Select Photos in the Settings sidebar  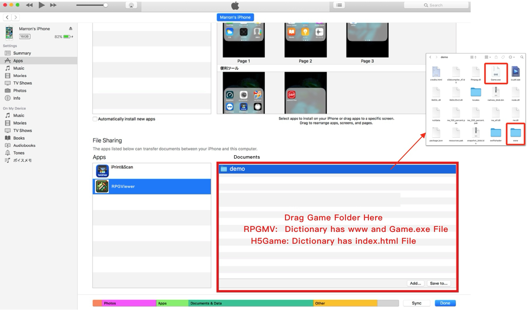20,91
